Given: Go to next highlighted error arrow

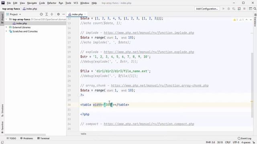Looking at the screenshot, I should pyautogui.click(x=251, y=20).
